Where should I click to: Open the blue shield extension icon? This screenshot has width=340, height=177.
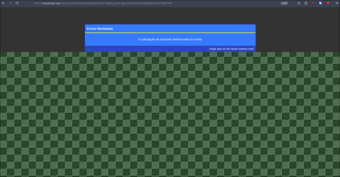tap(320, 3)
